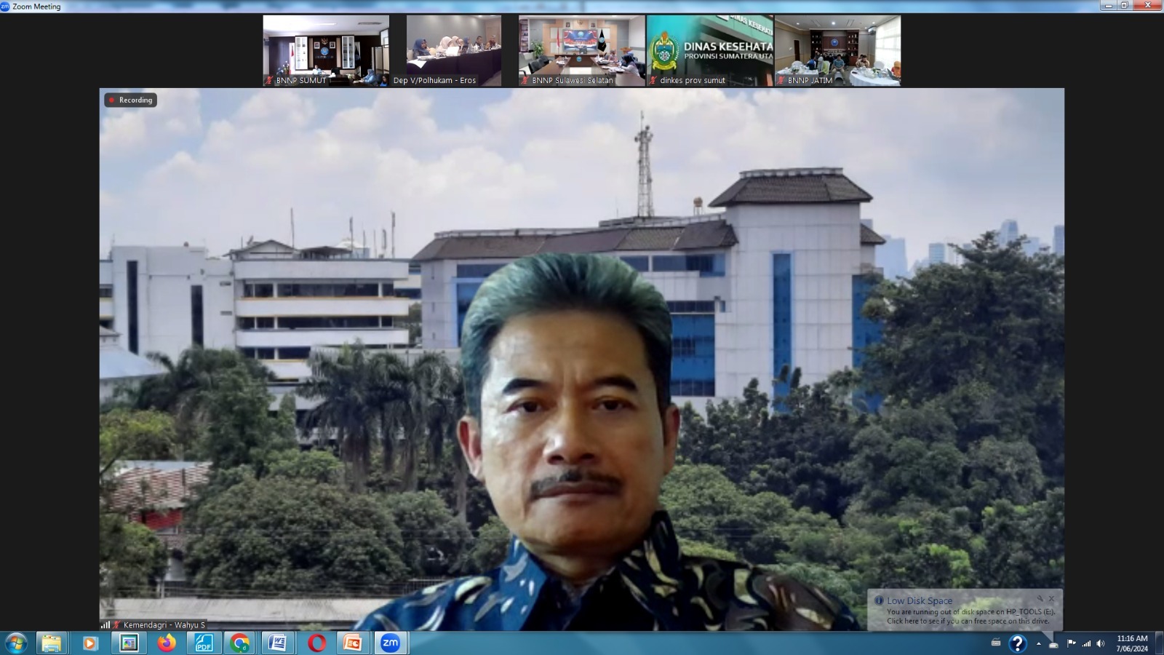Open the BNNP Sulawesi Selatan video thumbnail

click(581, 50)
